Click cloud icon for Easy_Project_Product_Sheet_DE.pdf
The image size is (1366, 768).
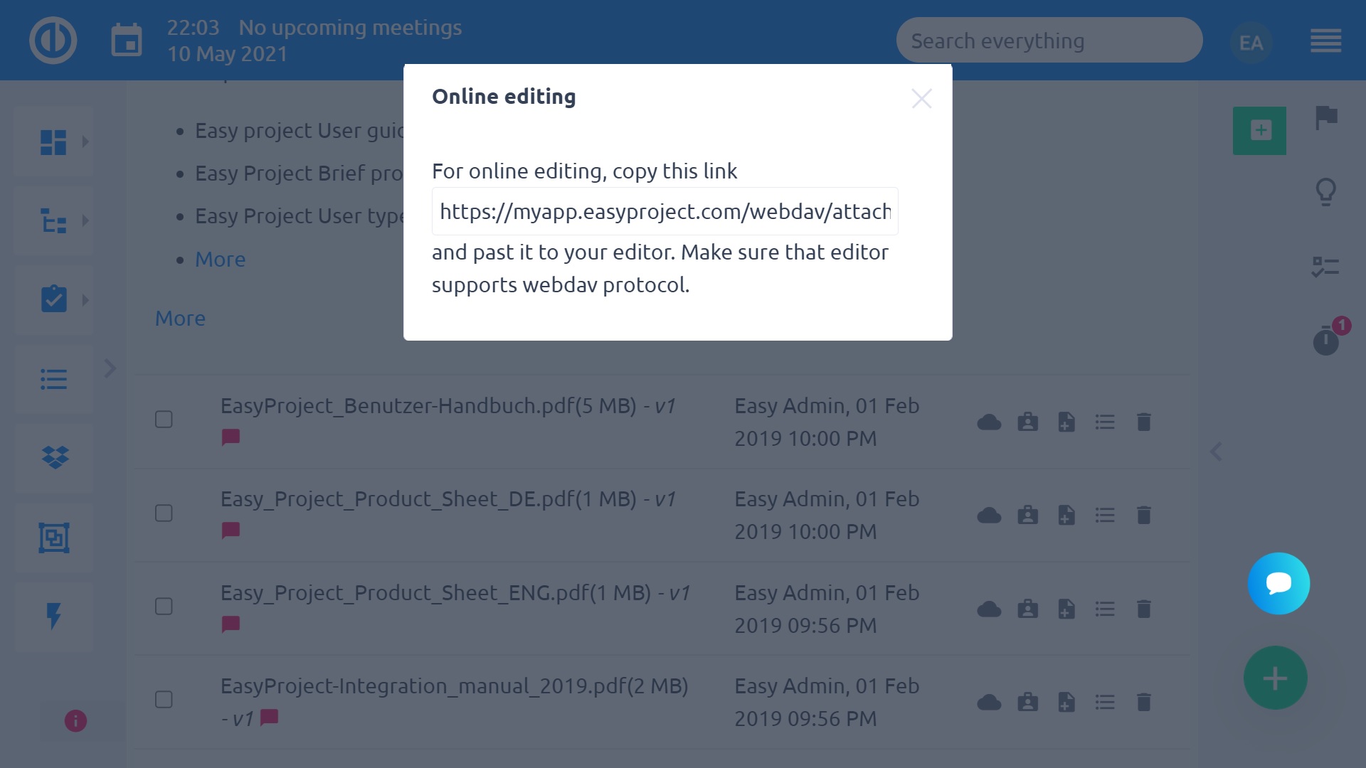point(989,516)
